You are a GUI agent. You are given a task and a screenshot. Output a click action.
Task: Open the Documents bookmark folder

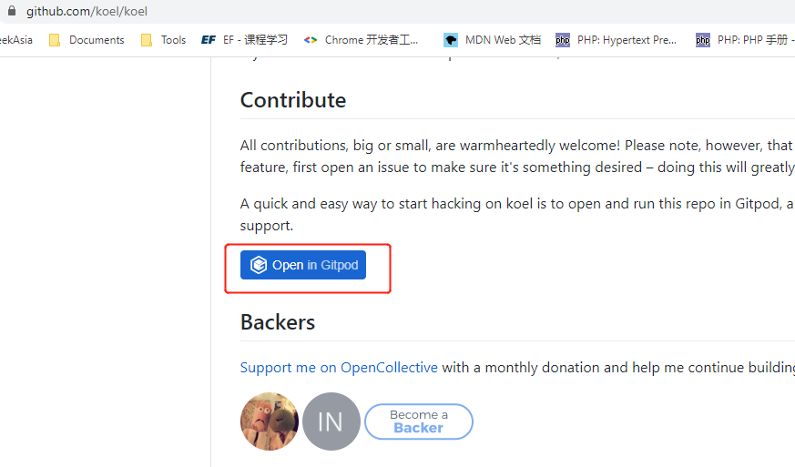87,40
